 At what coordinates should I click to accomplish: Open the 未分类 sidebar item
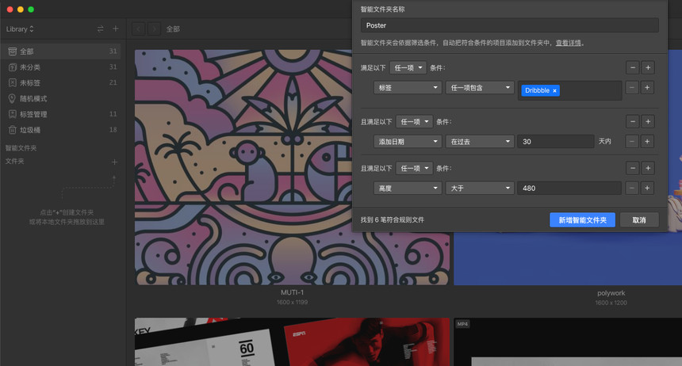click(x=60, y=67)
